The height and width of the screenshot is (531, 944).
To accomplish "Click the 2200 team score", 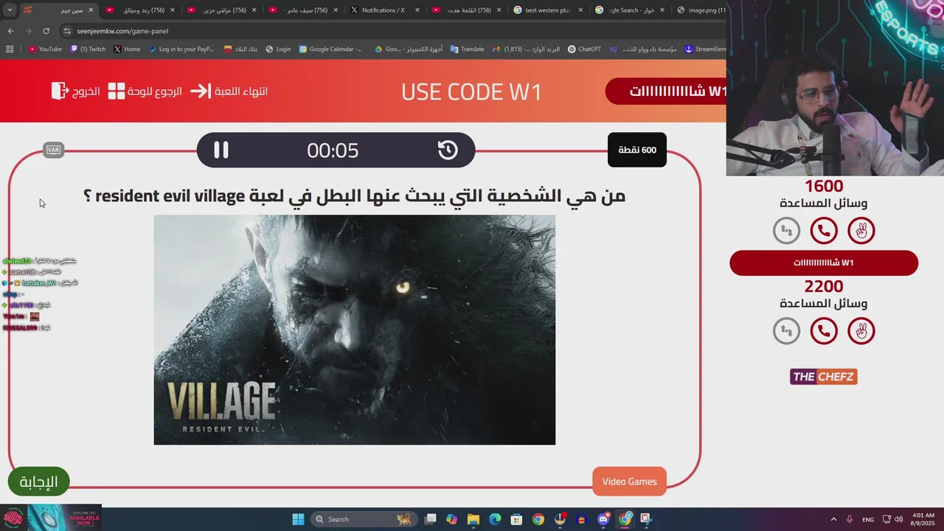I will tap(824, 286).
